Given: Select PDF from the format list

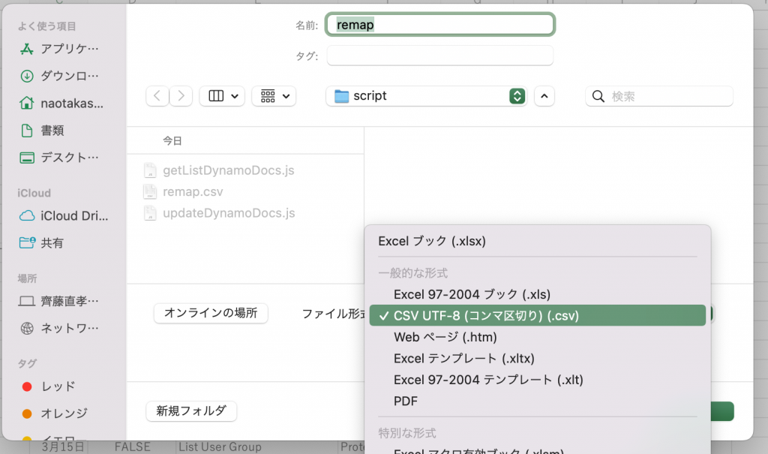Looking at the screenshot, I should [406, 401].
